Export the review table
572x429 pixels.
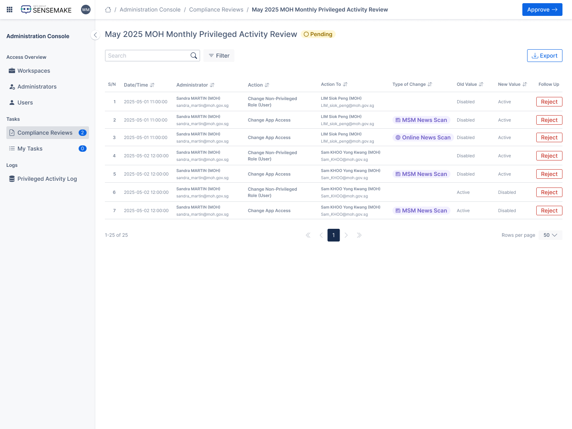tap(545, 56)
